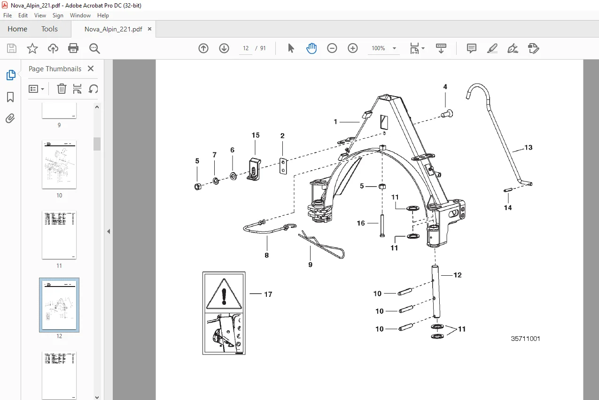Click the thumbnails scroll down arrow

97,396
